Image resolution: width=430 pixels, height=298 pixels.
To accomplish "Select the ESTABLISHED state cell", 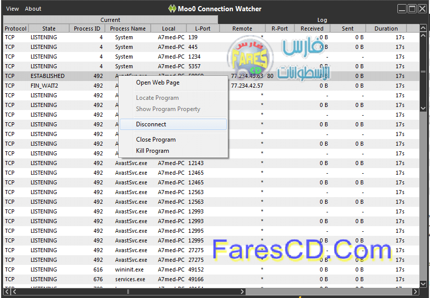I will [x=47, y=76].
